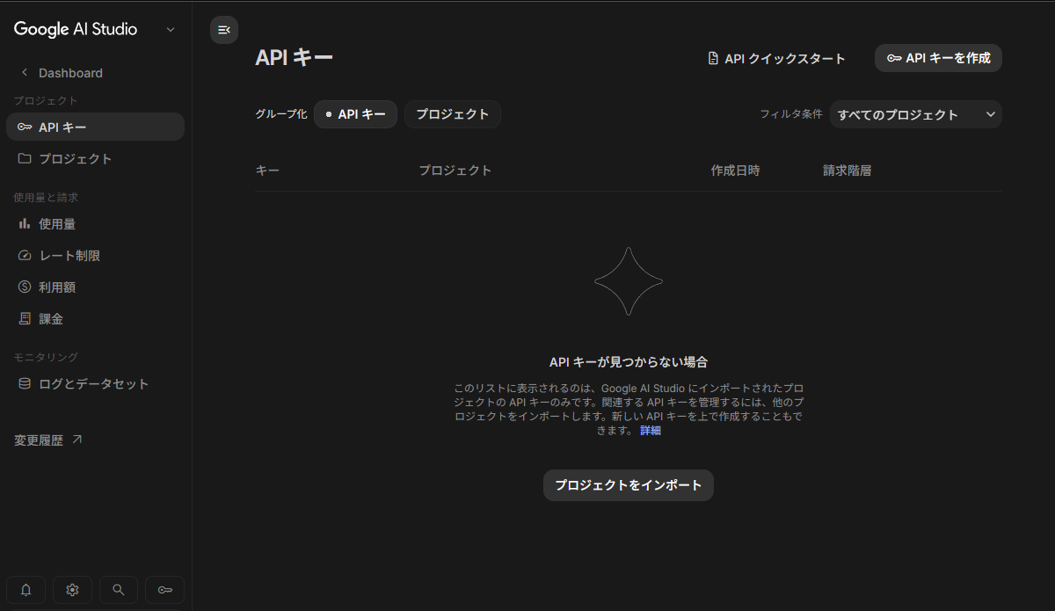1055x611 pixels.
Task: Click the 作成日時 column header
Action: (x=735, y=171)
